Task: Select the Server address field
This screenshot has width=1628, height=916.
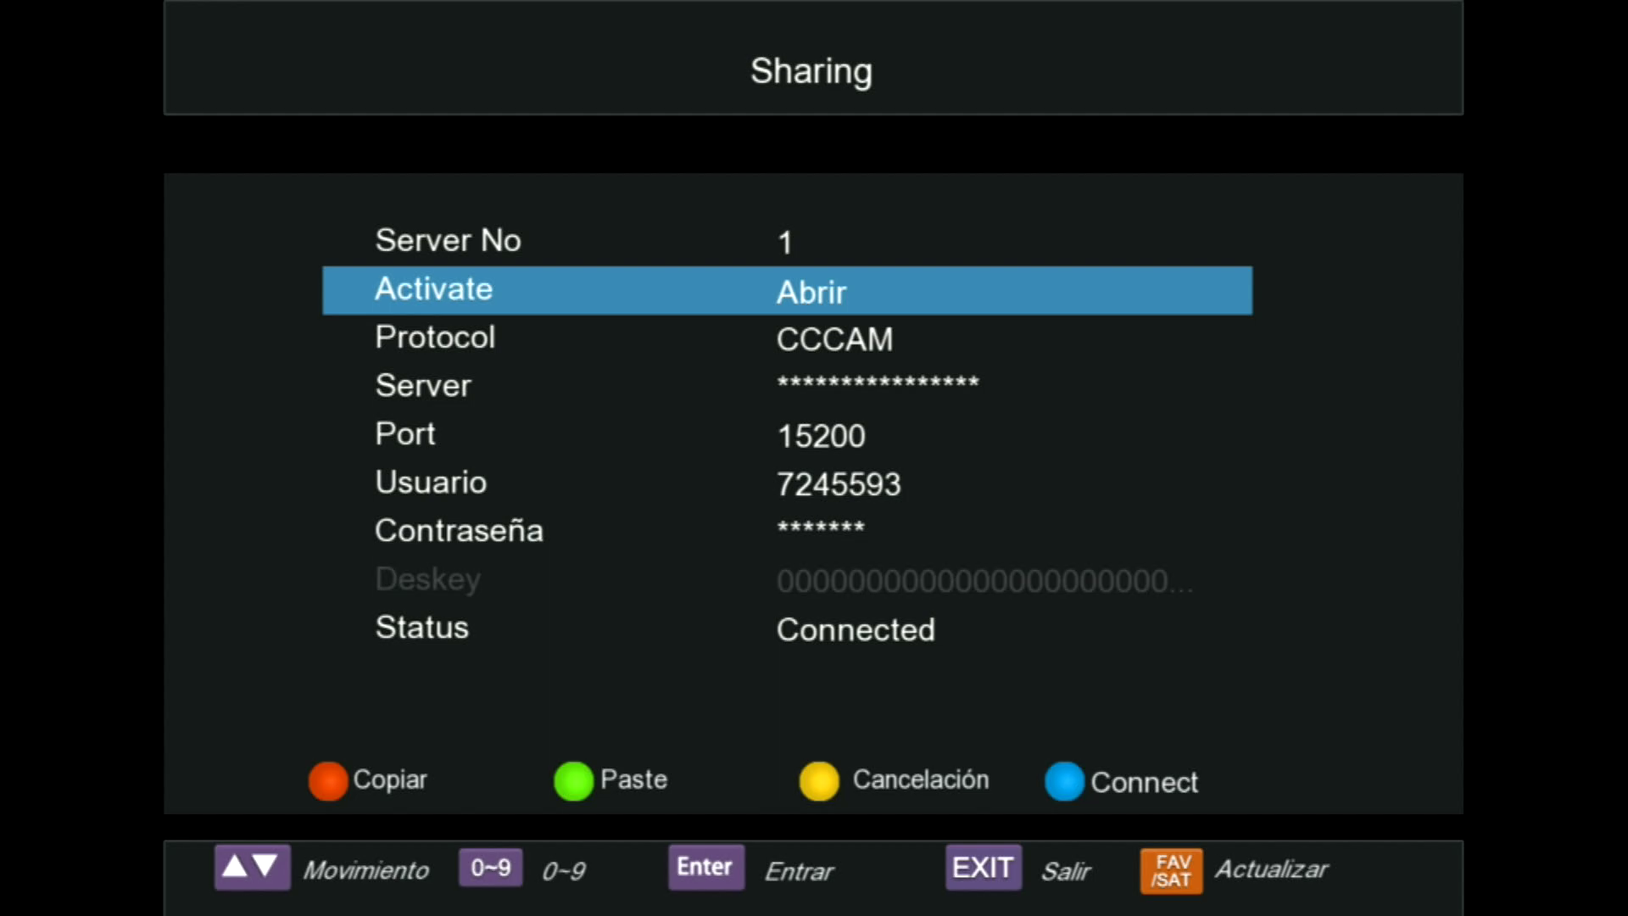Action: point(878,383)
